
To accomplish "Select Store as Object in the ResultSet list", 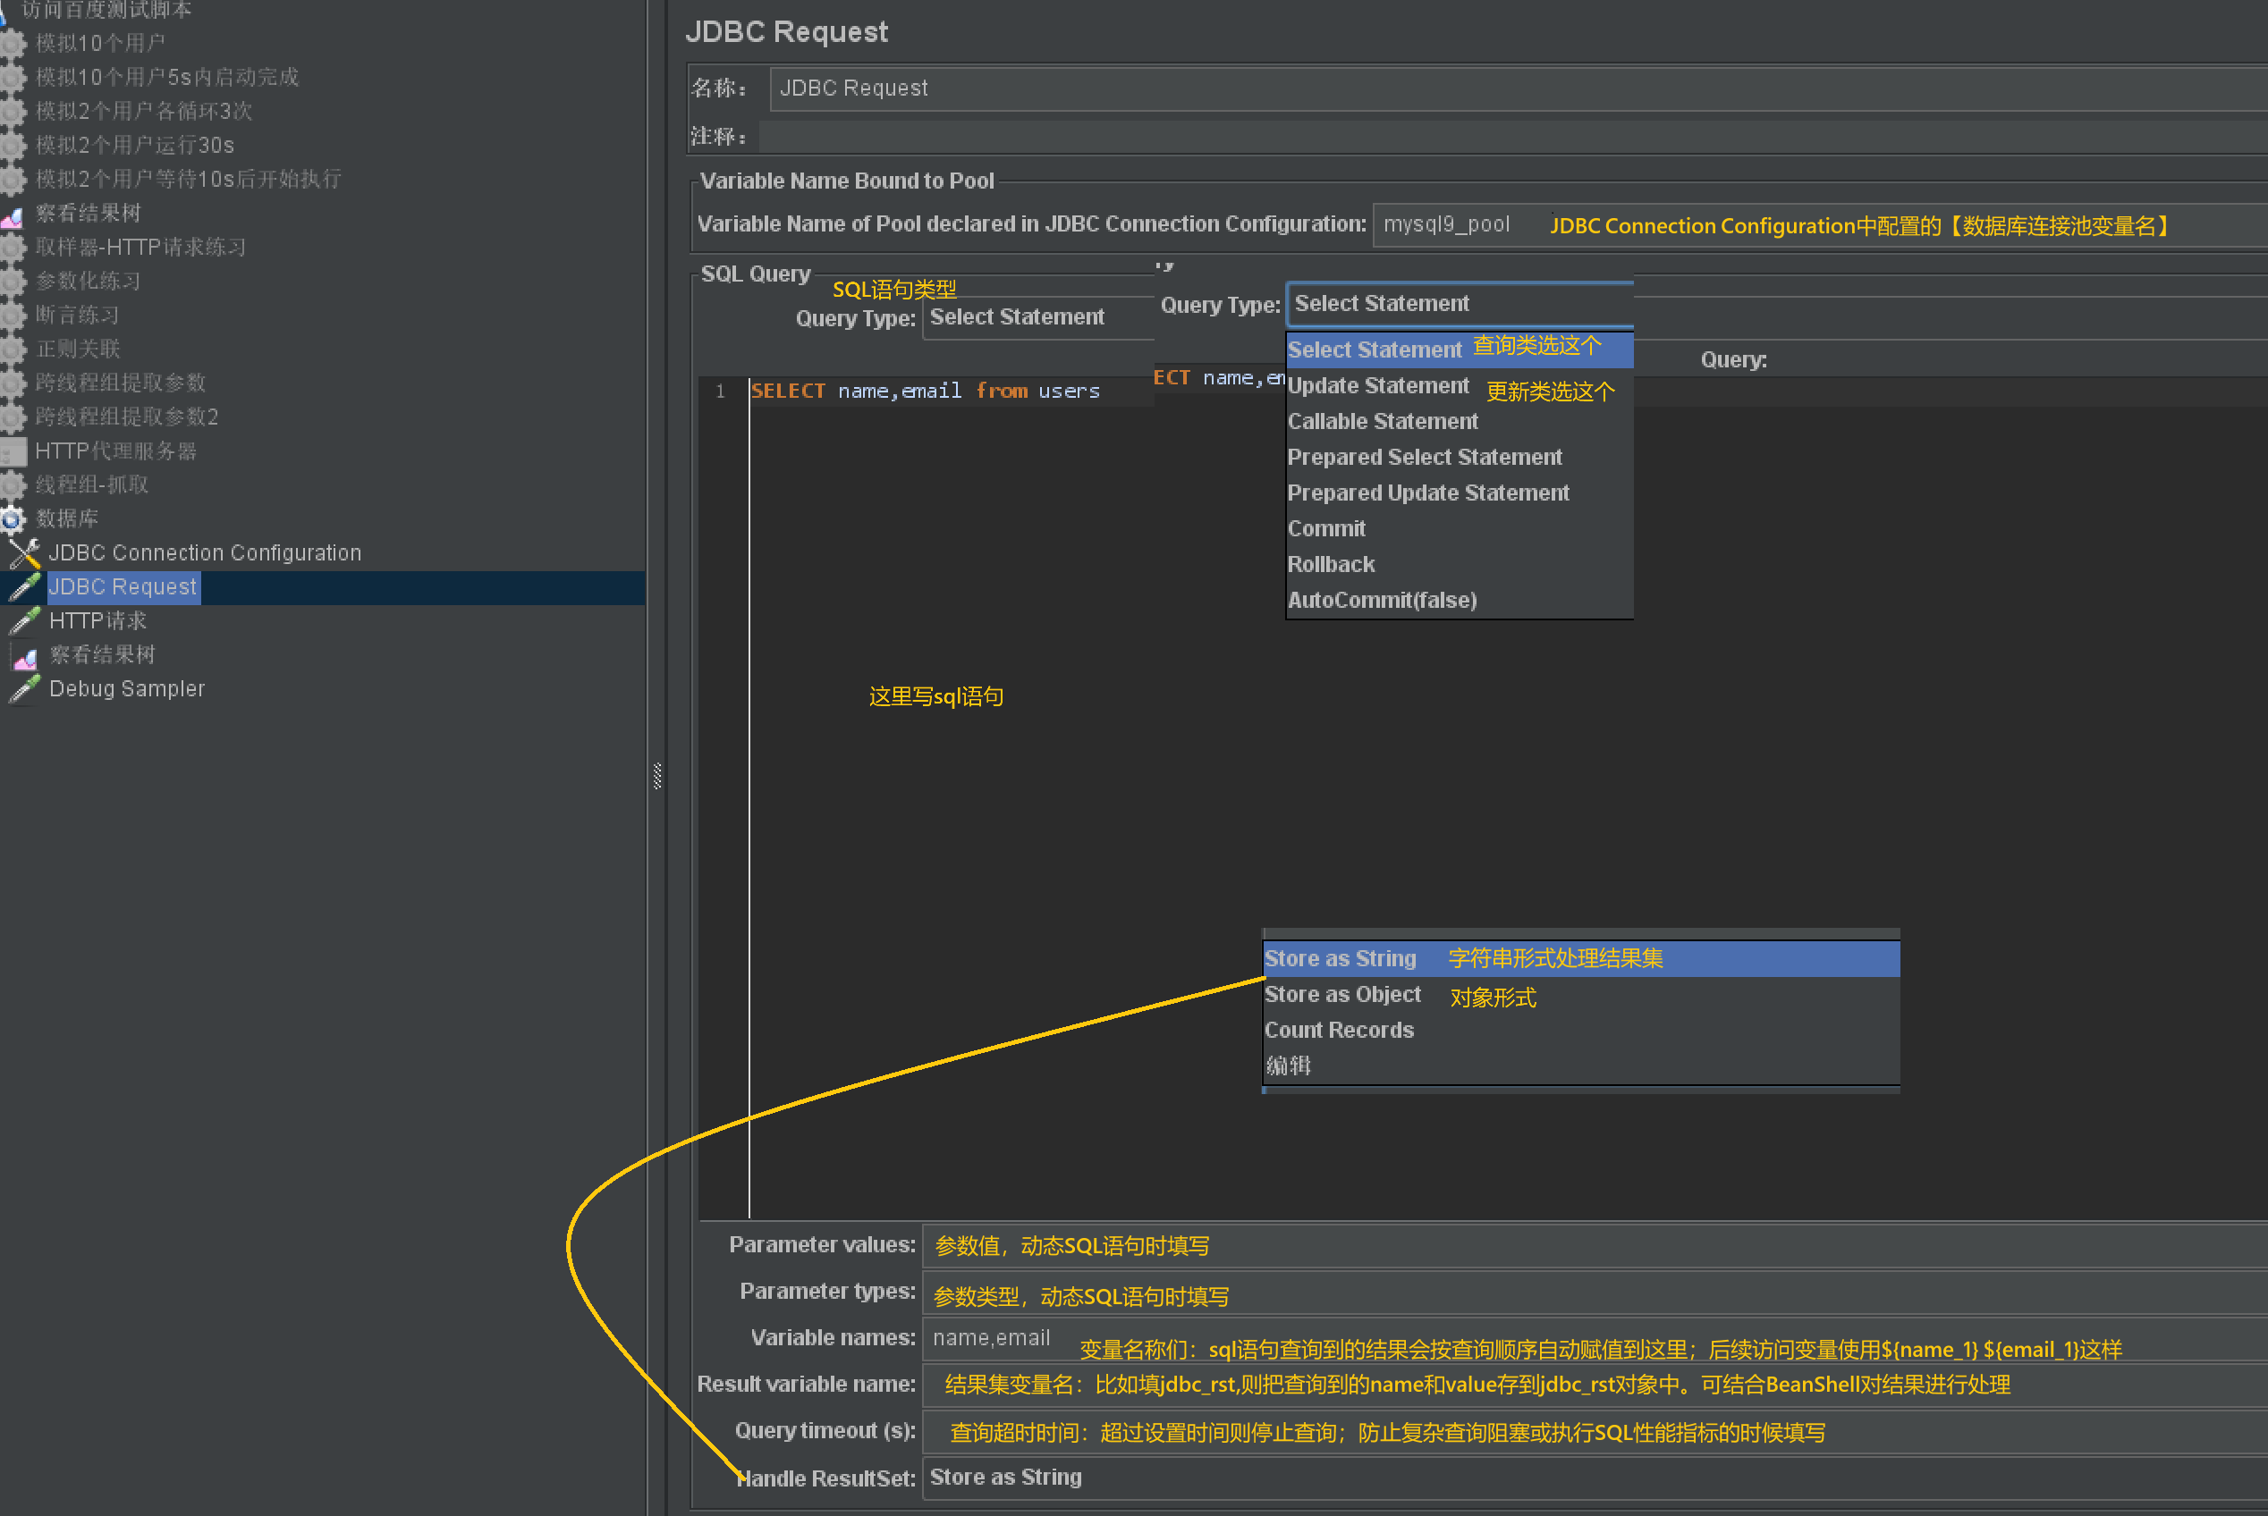I will (x=1342, y=995).
